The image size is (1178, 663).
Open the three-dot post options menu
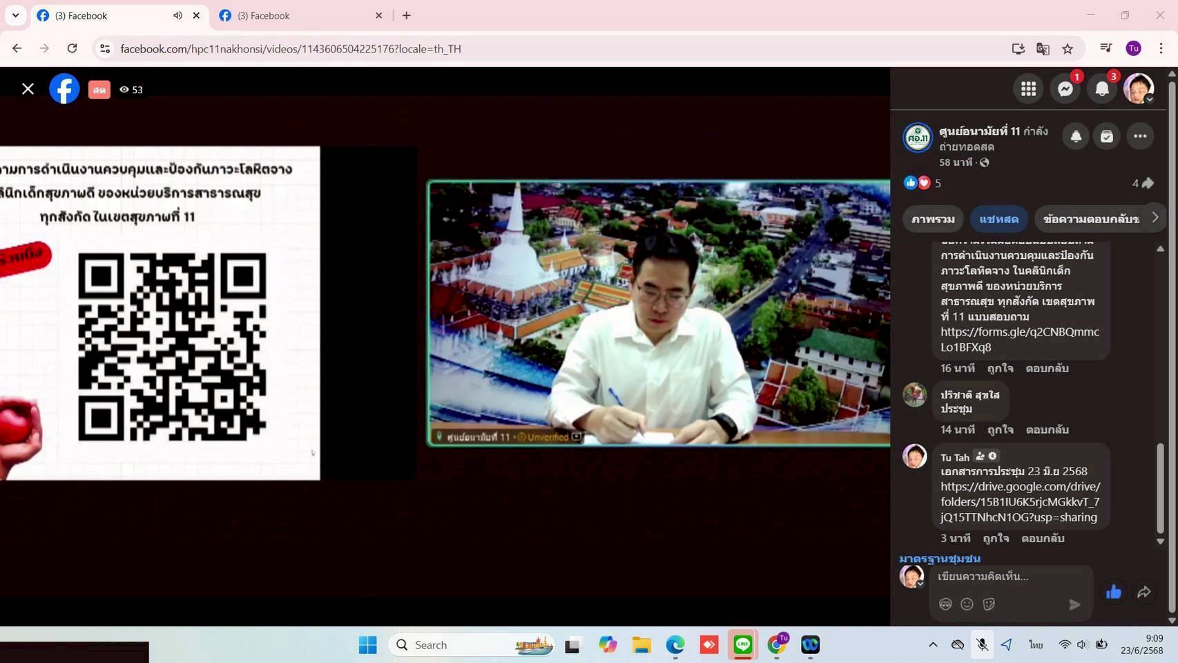coord(1140,137)
